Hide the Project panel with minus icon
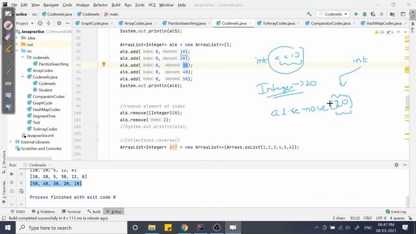Image resolution: width=416 pixels, height=234 pixels. coord(68,23)
